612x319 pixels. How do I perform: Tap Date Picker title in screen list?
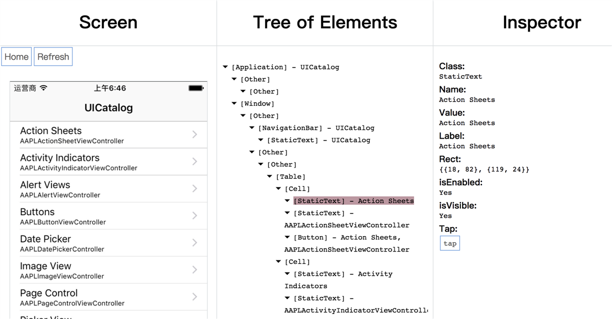pyautogui.click(x=45, y=239)
